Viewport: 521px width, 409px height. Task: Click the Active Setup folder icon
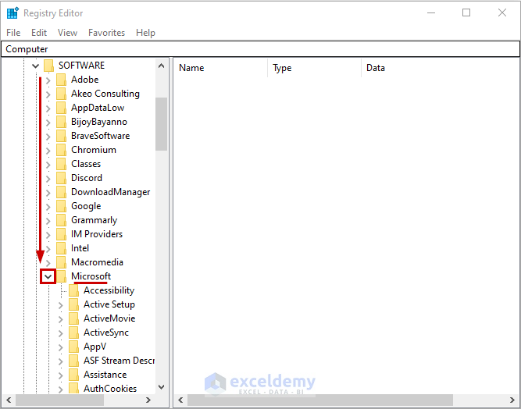(73, 304)
